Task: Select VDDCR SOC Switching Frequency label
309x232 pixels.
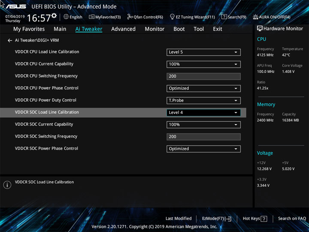Action: click(x=46, y=136)
